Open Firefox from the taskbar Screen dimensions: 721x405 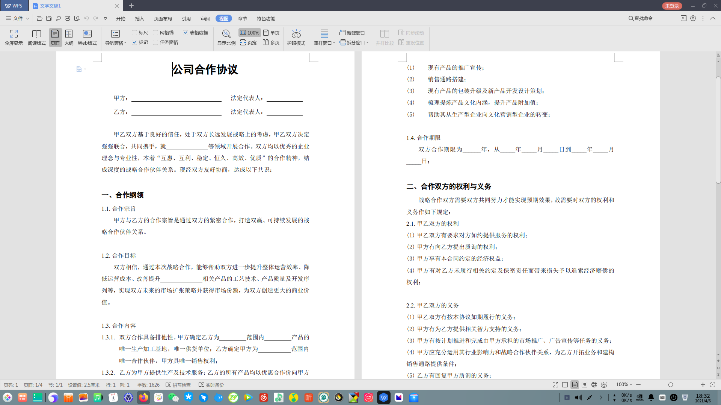pos(143,397)
